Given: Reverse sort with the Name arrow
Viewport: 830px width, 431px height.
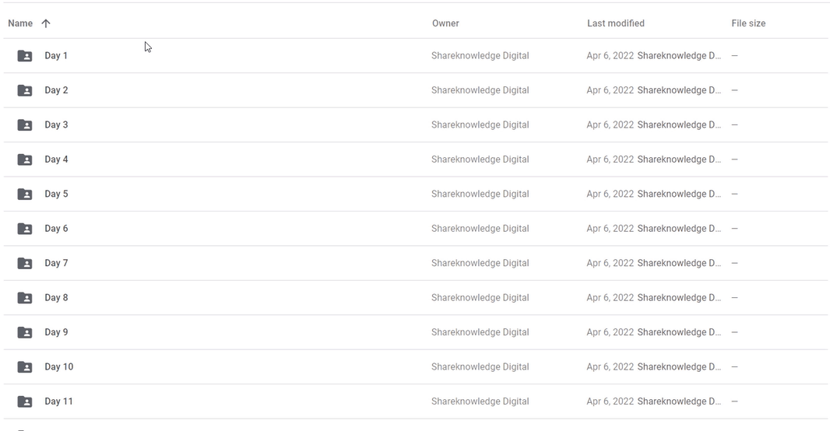Looking at the screenshot, I should point(46,23).
